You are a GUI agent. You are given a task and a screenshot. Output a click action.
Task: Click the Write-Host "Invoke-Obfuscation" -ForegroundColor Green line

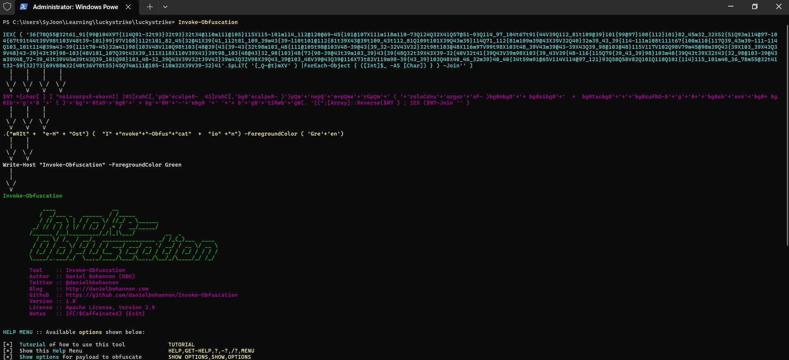[92, 165]
